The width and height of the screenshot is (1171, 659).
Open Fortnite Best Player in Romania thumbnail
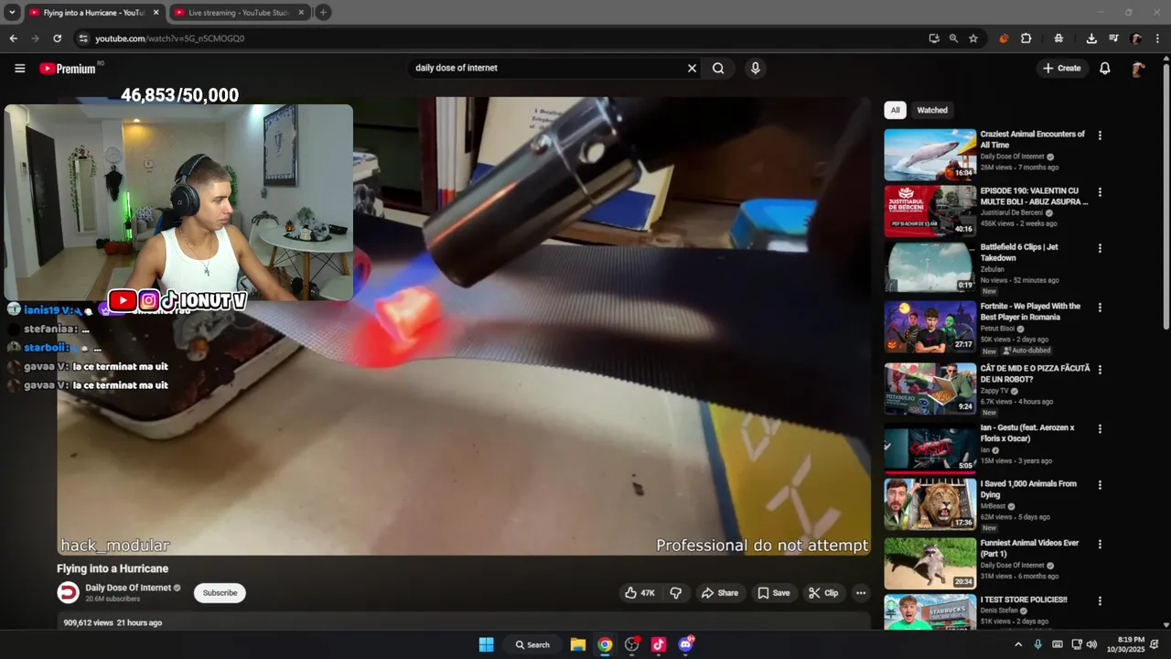929,326
